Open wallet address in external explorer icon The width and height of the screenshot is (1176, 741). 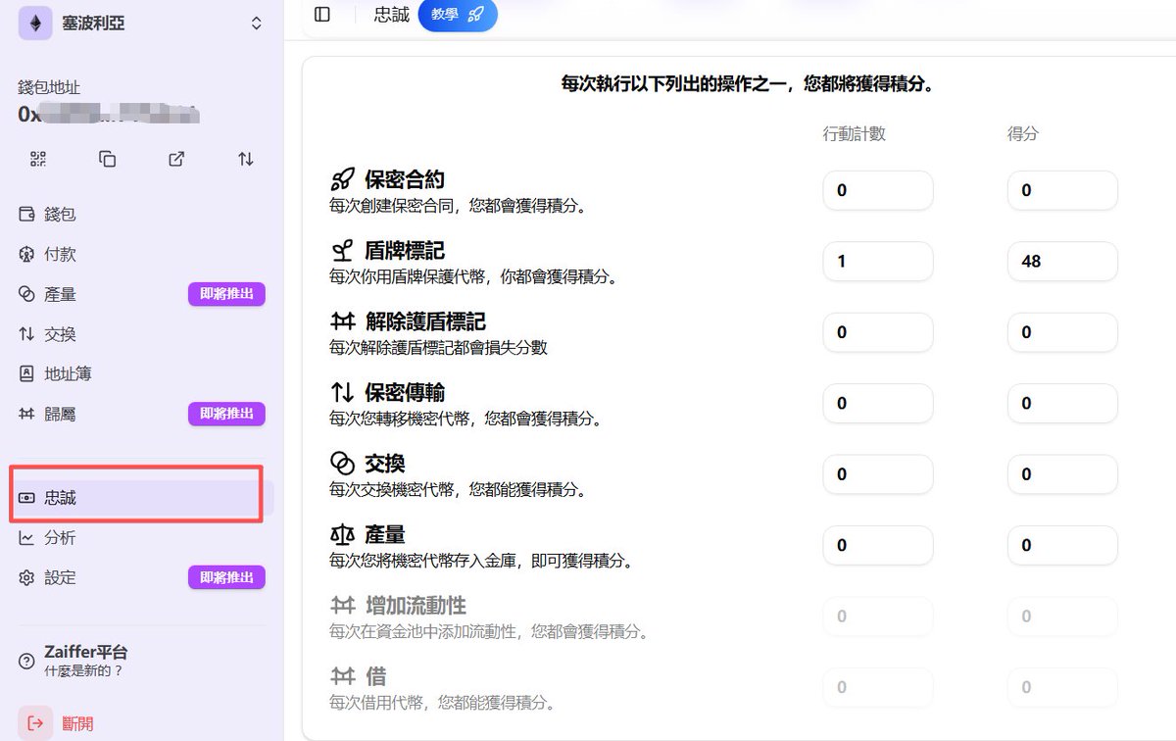(x=176, y=159)
